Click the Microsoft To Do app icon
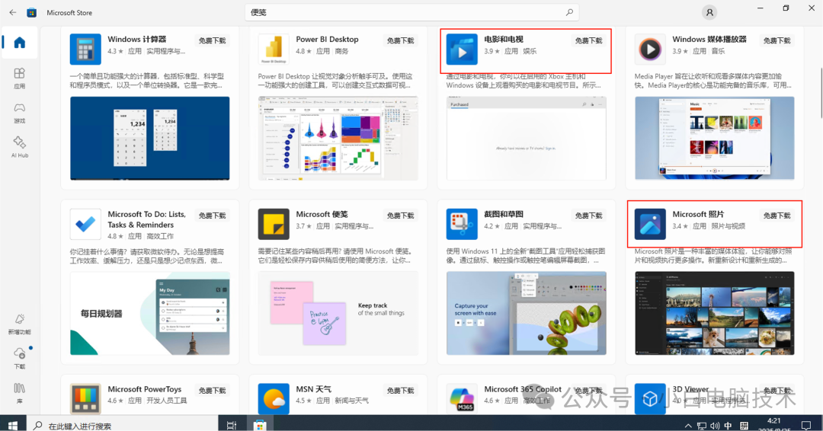Viewport: 823px width, 431px height. [85, 224]
